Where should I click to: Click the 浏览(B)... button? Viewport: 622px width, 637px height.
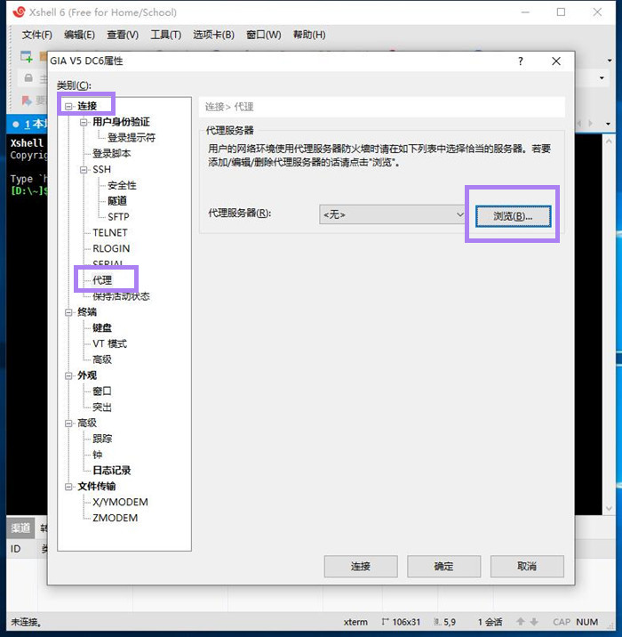pos(514,216)
